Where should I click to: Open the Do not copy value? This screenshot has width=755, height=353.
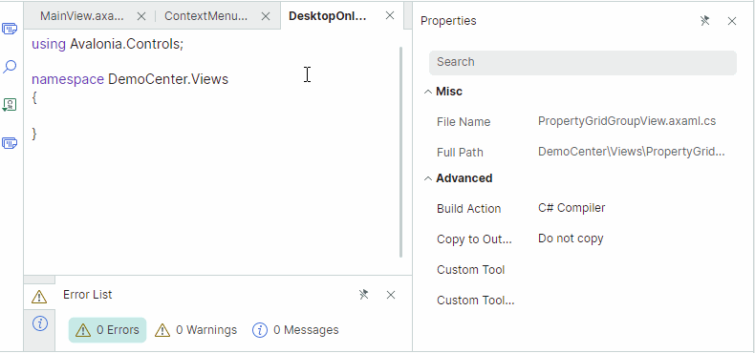tap(571, 239)
